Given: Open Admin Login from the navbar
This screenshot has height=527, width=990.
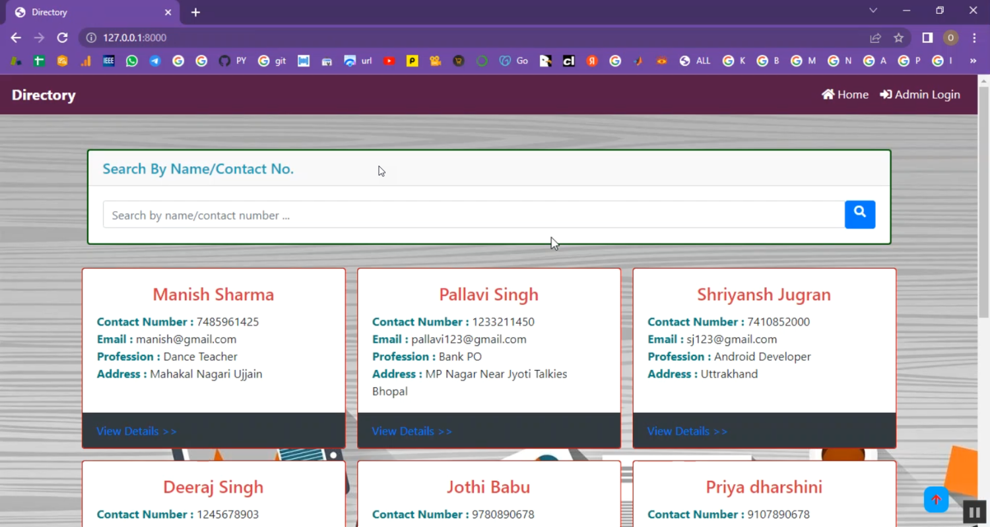Looking at the screenshot, I should 920,94.
